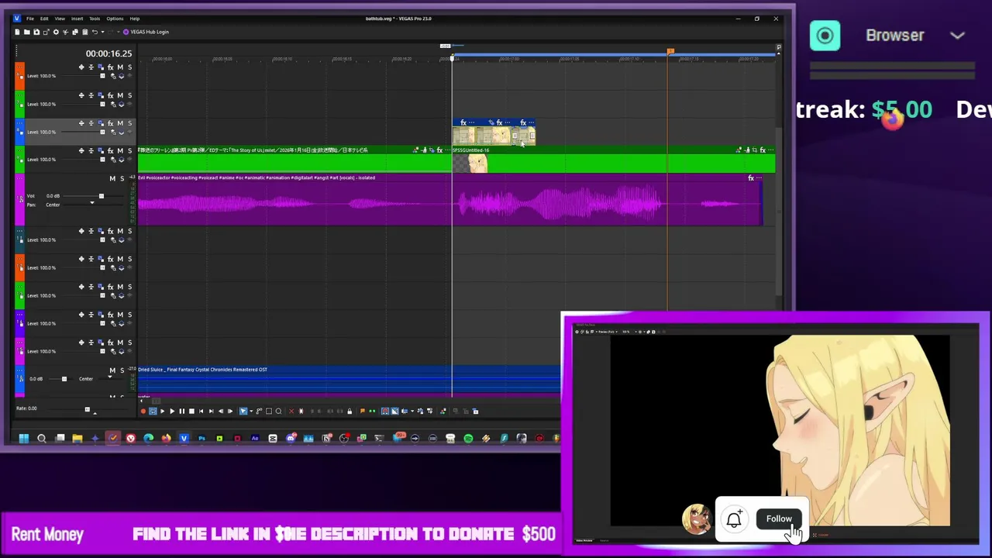This screenshot has width=992, height=558.
Task: Toggle Loop Playback in transport bar
Action: pos(153,412)
